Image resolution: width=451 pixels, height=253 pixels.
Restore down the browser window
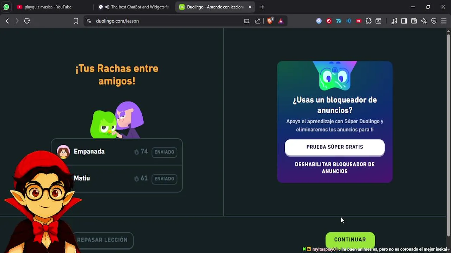point(428,7)
